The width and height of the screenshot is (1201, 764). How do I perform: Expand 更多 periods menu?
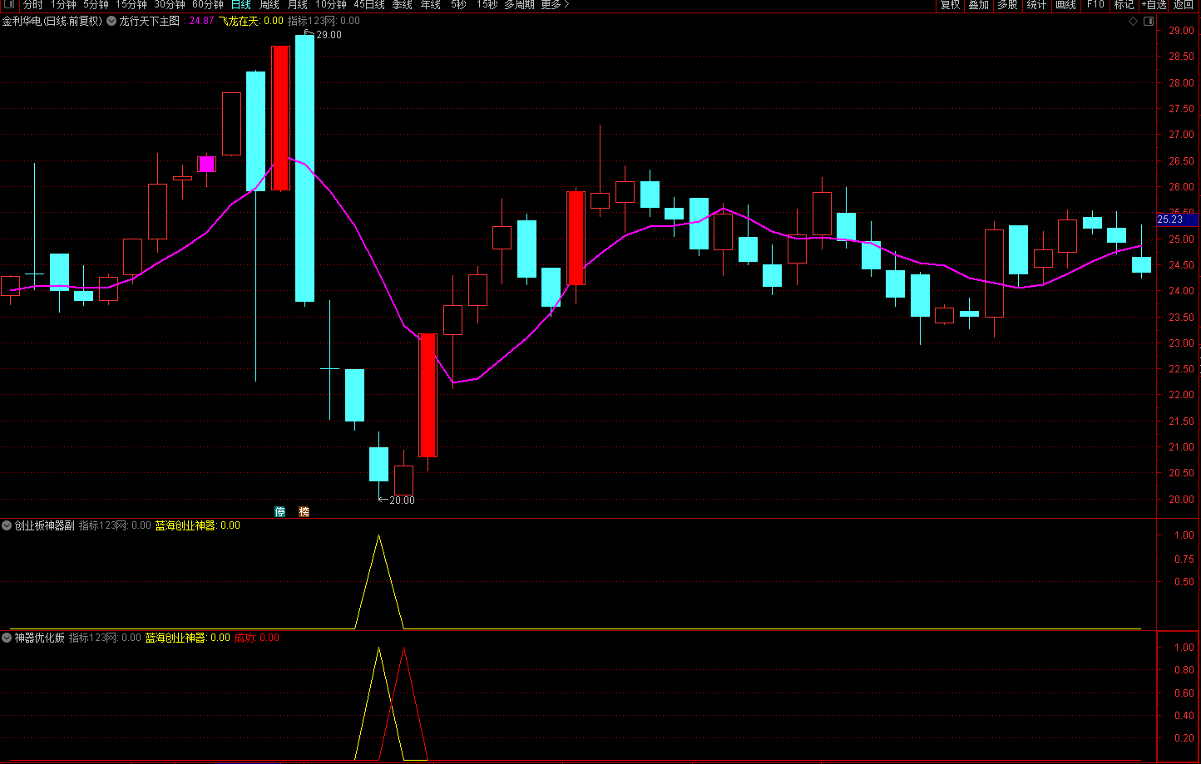(555, 5)
